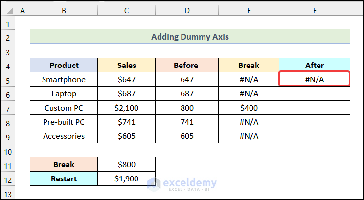Select the empty After cell for Laptop
The width and height of the screenshot is (364, 200).
click(314, 93)
